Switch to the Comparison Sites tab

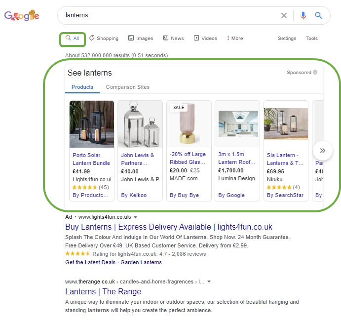[x=128, y=87]
